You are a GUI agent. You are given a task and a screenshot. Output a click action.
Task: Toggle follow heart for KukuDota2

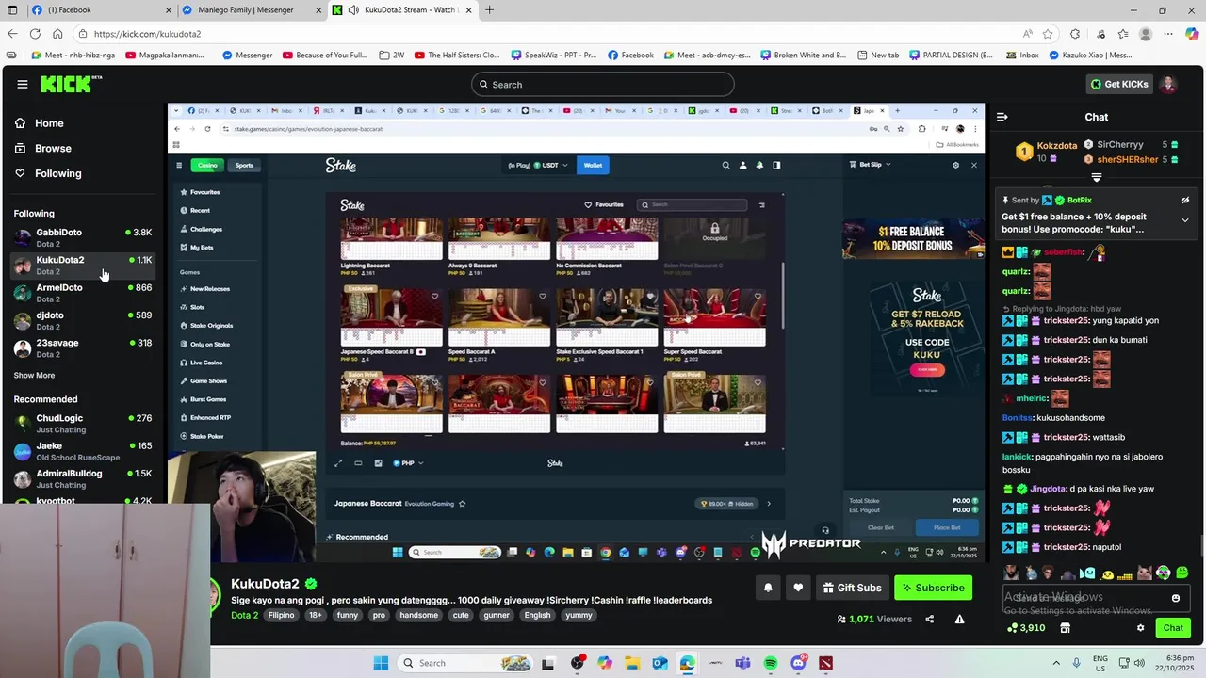[x=798, y=588]
